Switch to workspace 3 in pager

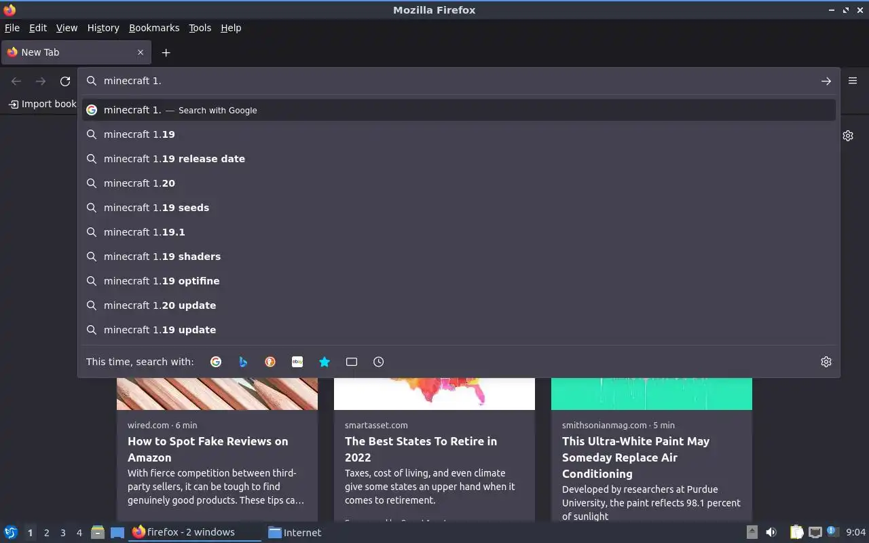click(62, 533)
